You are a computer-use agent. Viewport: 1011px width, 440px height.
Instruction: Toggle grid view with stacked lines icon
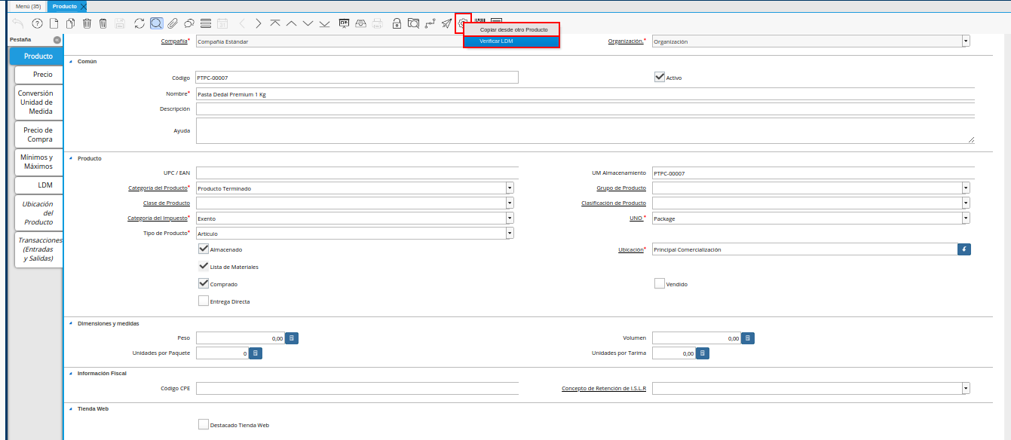coord(206,23)
